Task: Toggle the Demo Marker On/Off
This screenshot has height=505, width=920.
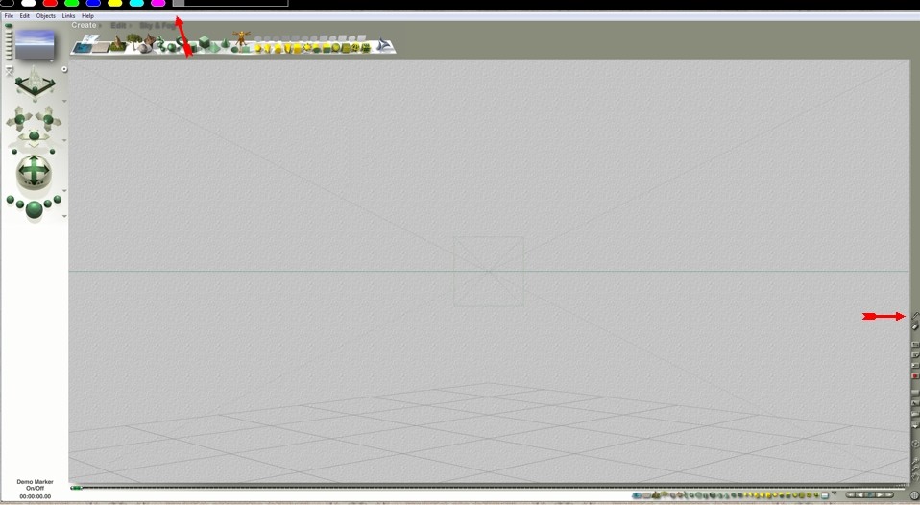Action: point(35,485)
